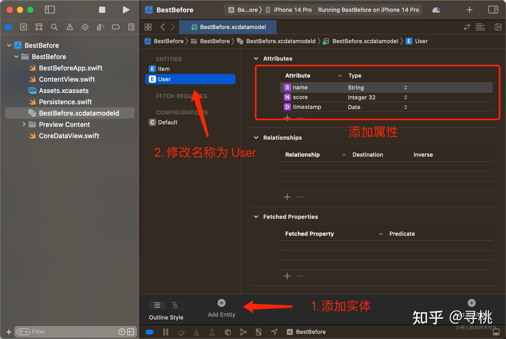Collapse the Attributes section
Image resolution: width=506 pixels, height=339 pixels.
tap(256, 59)
